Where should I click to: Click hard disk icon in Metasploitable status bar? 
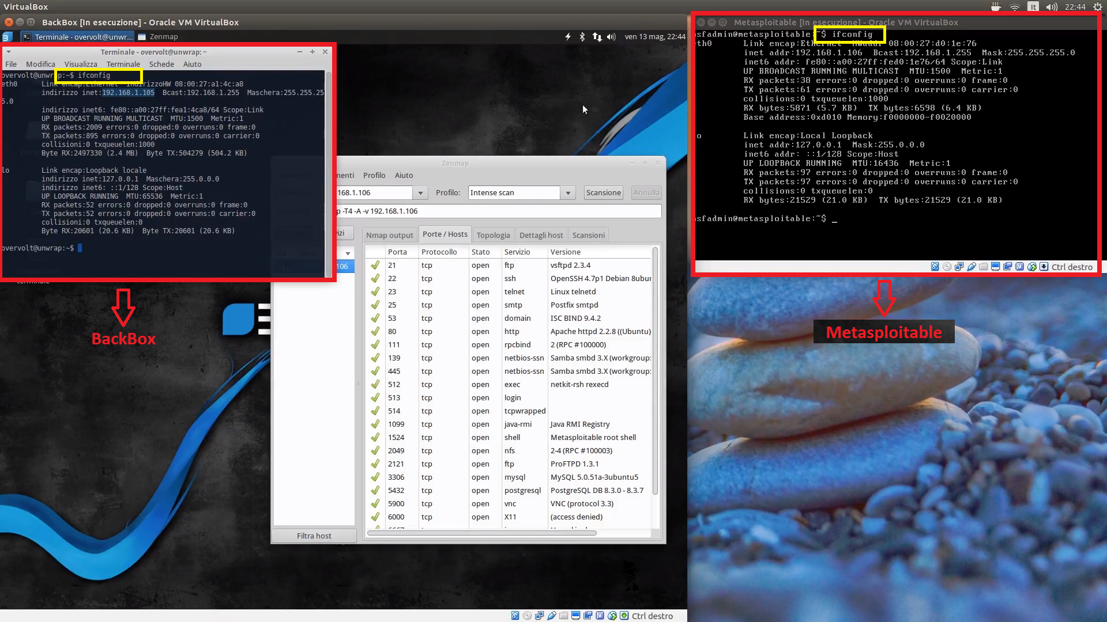(935, 267)
